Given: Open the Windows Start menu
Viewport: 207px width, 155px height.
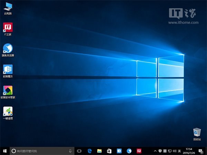Looking at the screenshot, I should pyautogui.click(x=5, y=151).
